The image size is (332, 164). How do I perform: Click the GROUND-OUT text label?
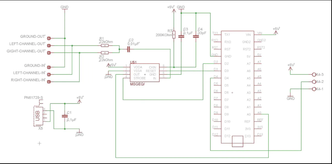pyautogui.click(x=33, y=36)
